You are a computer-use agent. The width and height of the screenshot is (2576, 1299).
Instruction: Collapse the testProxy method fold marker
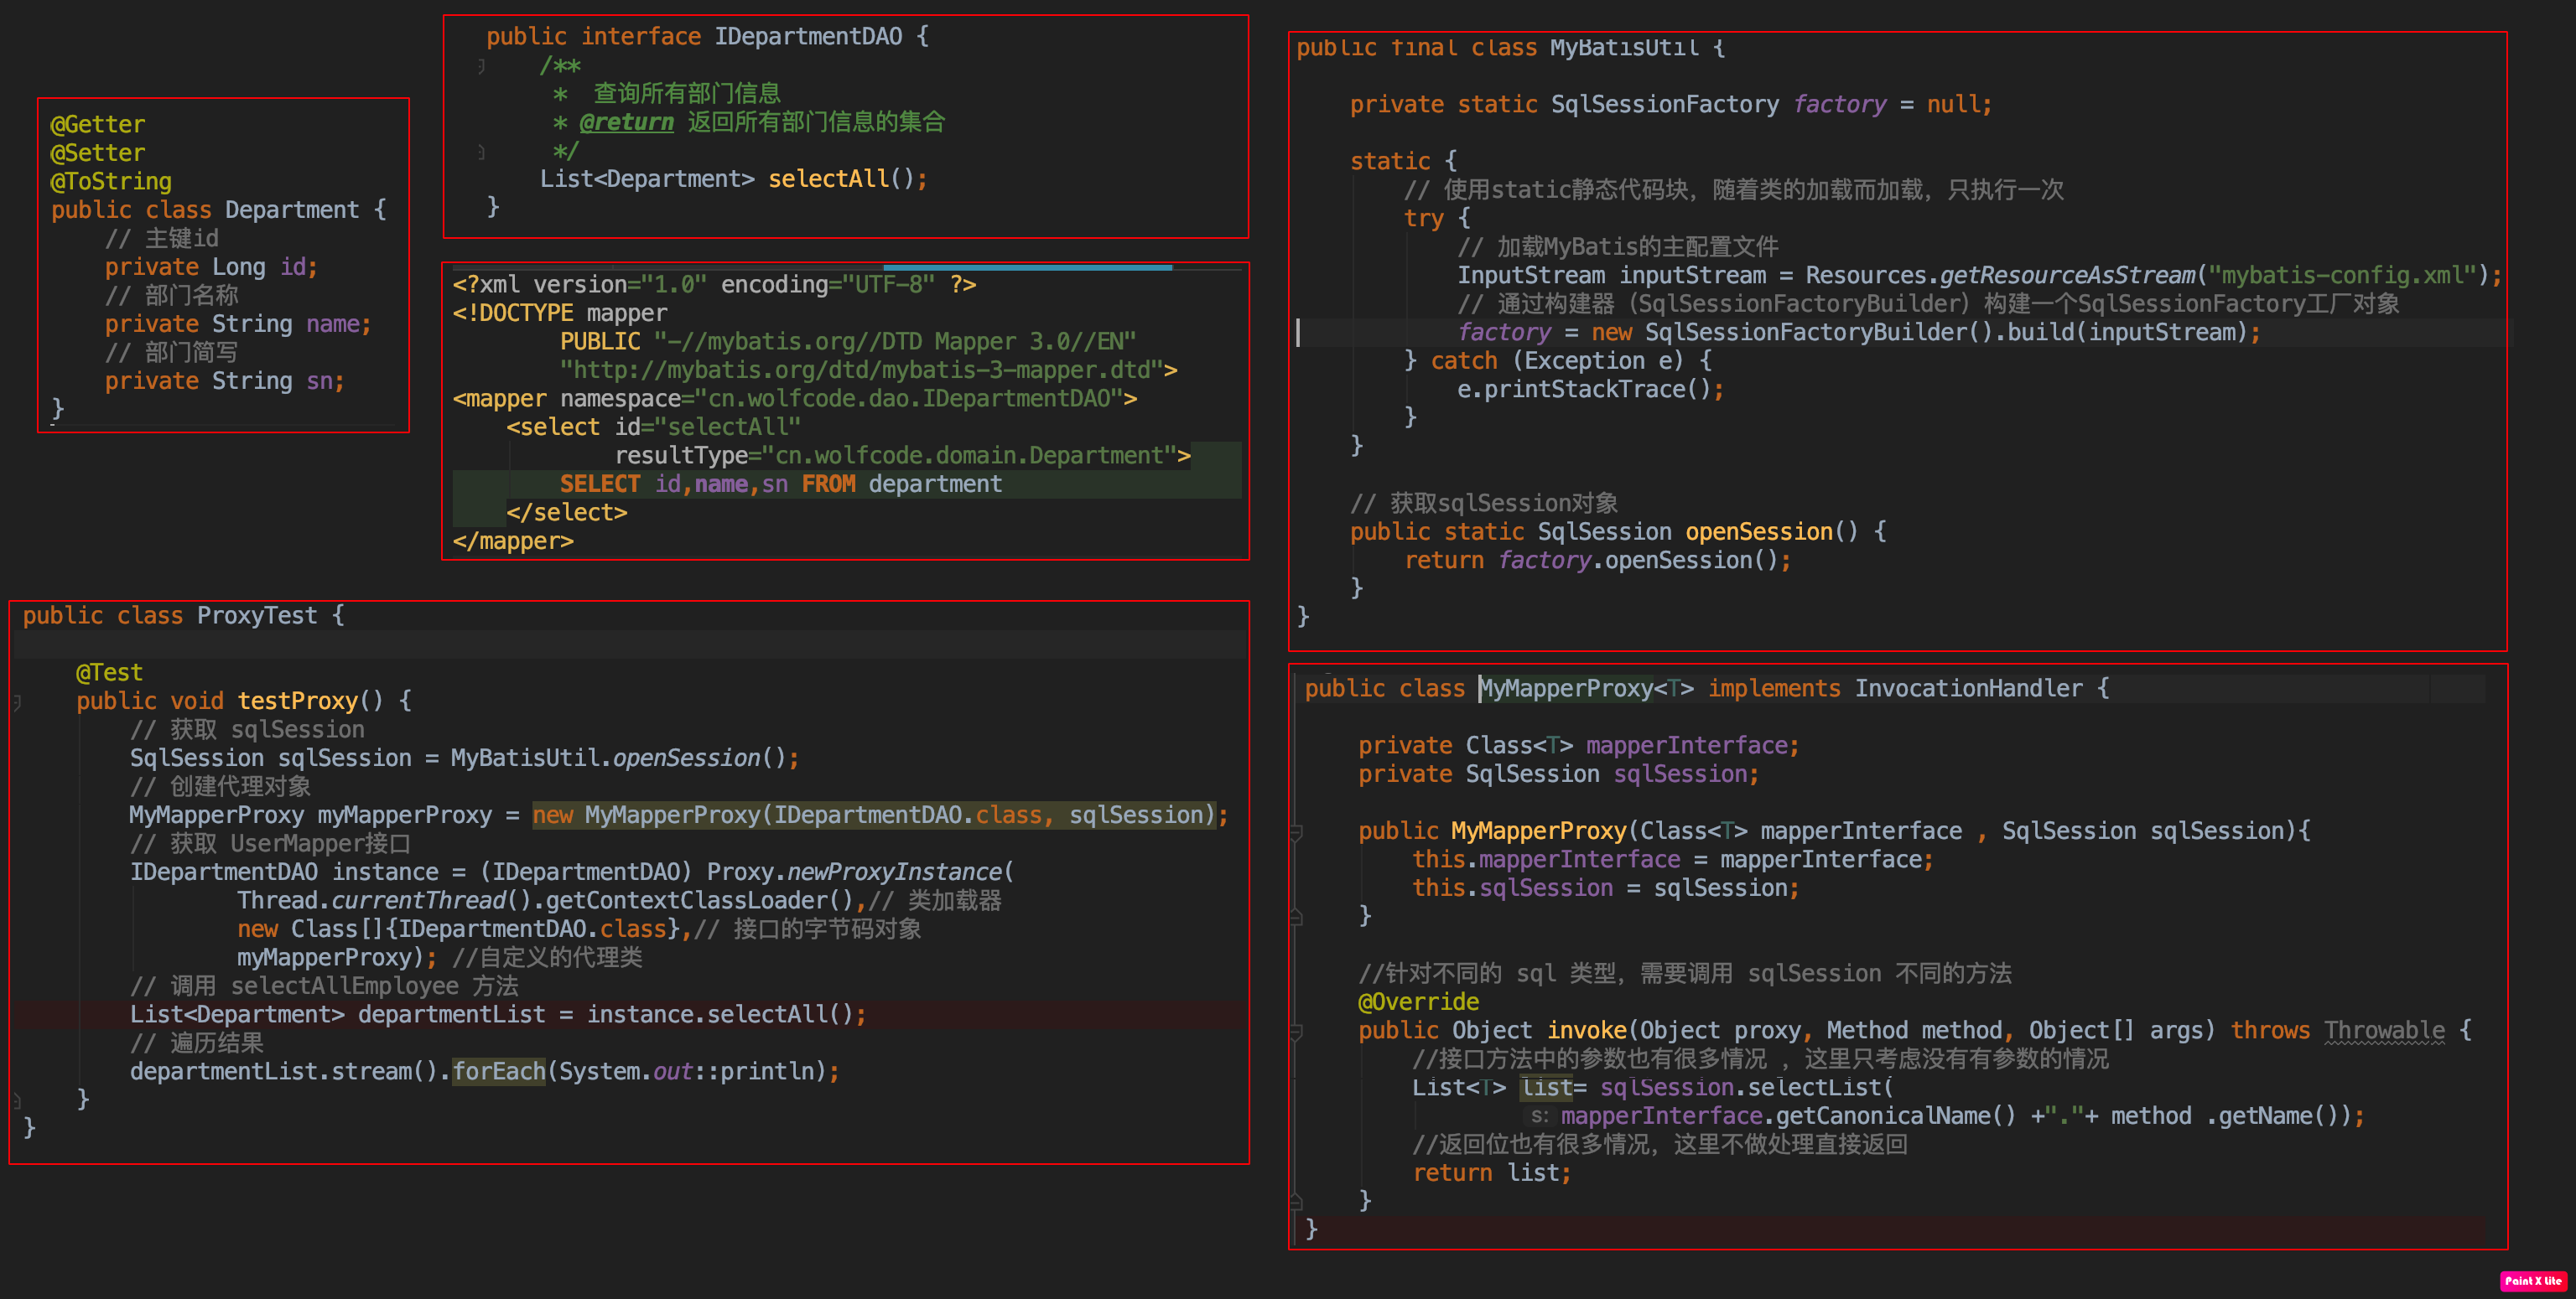pyautogui.click(x=17, y=701)
